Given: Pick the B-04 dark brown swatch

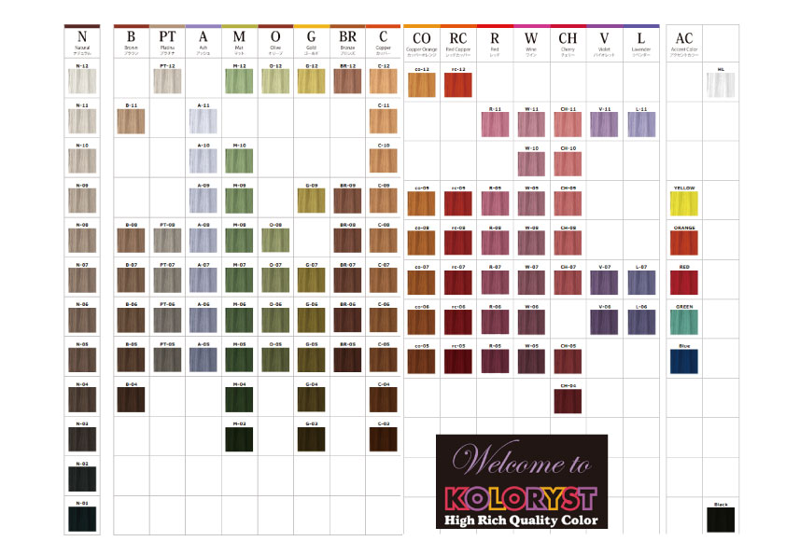Looking at the screenshot, I should point(131,399).
